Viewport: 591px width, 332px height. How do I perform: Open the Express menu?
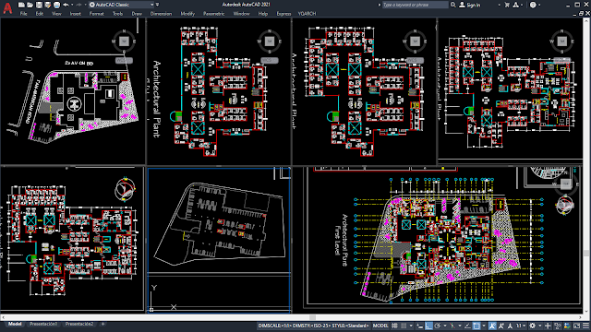point(283,14)
